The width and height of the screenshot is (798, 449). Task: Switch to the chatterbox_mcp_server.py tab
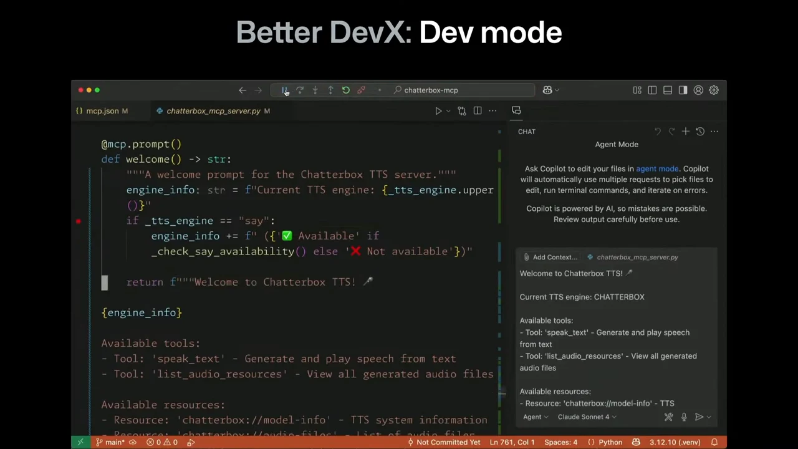213,111
